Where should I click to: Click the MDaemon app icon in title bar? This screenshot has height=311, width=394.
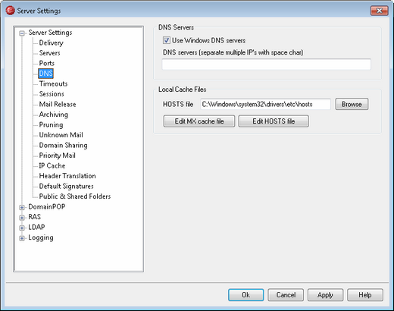10,11
